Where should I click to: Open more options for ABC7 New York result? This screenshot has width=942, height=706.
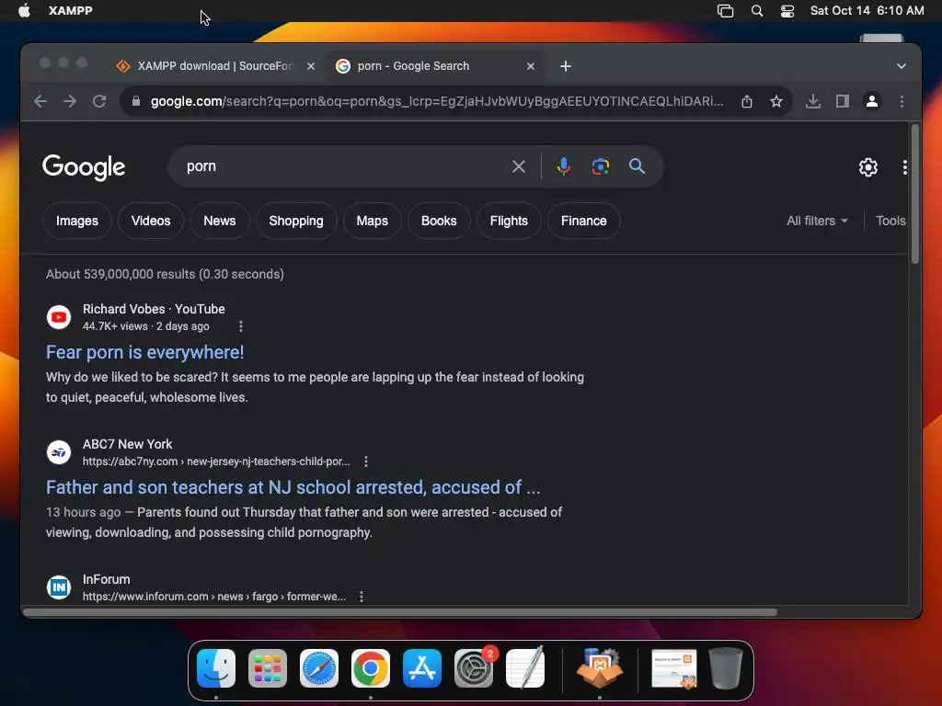pos(366,461)
